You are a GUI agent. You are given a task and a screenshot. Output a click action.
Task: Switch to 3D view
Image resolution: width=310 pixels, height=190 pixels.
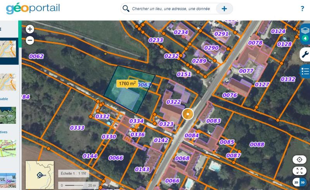pos(303,182)
